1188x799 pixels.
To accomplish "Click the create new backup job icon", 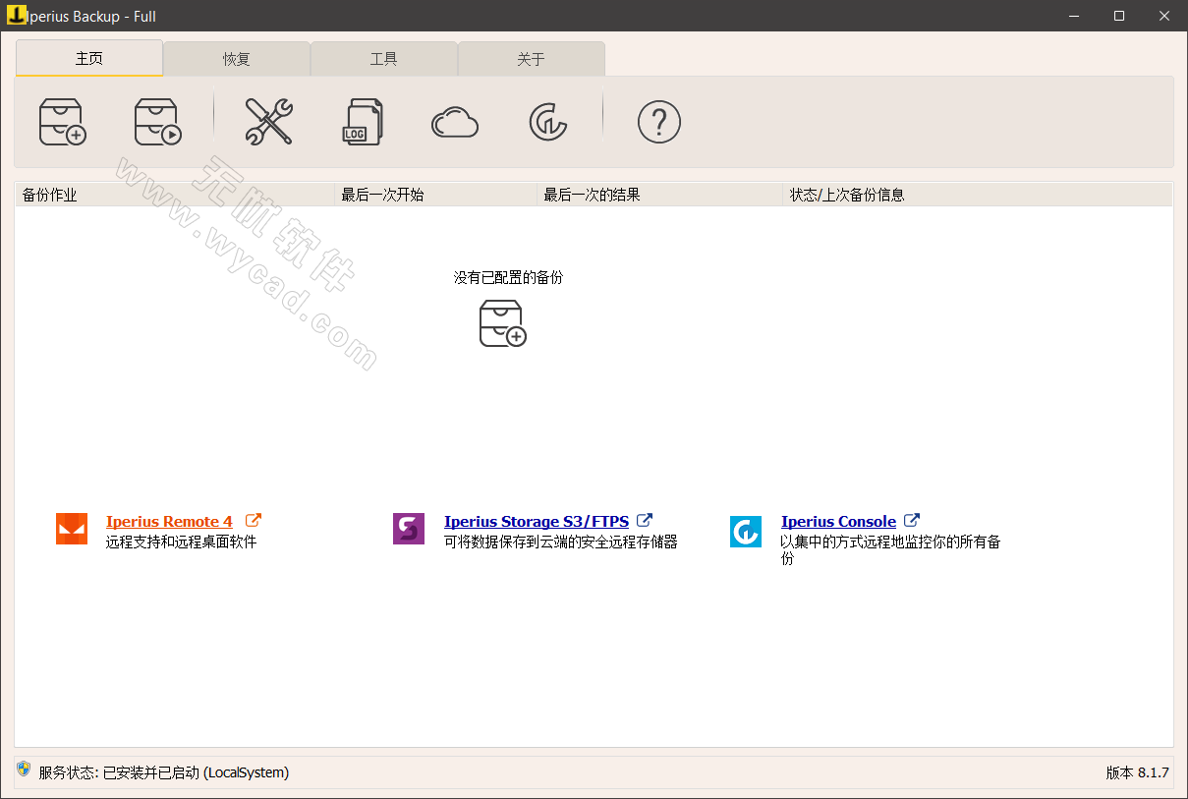I will (62, 121).
